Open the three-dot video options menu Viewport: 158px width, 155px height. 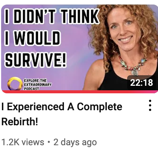[x=150, y=105]
